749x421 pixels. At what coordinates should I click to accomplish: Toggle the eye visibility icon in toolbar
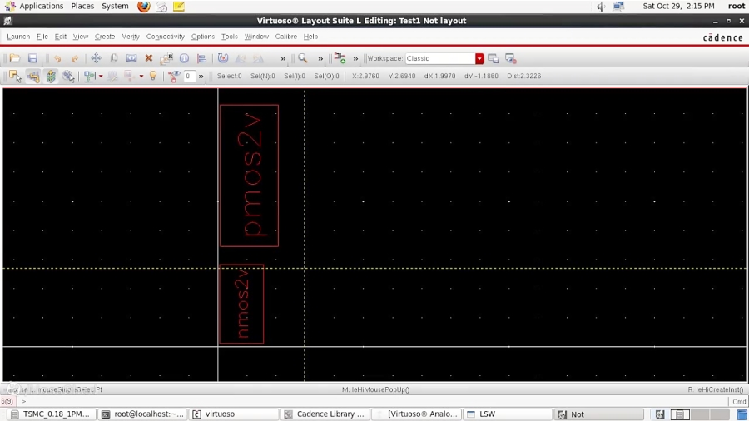173,76
